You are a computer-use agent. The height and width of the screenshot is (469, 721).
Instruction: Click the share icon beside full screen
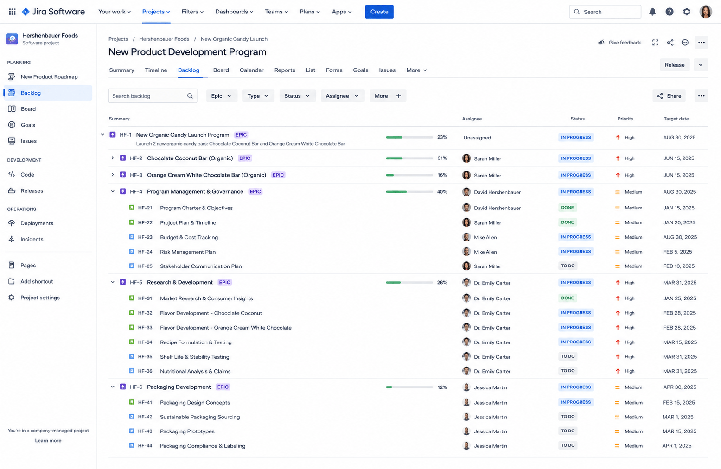tap(670, 43)
